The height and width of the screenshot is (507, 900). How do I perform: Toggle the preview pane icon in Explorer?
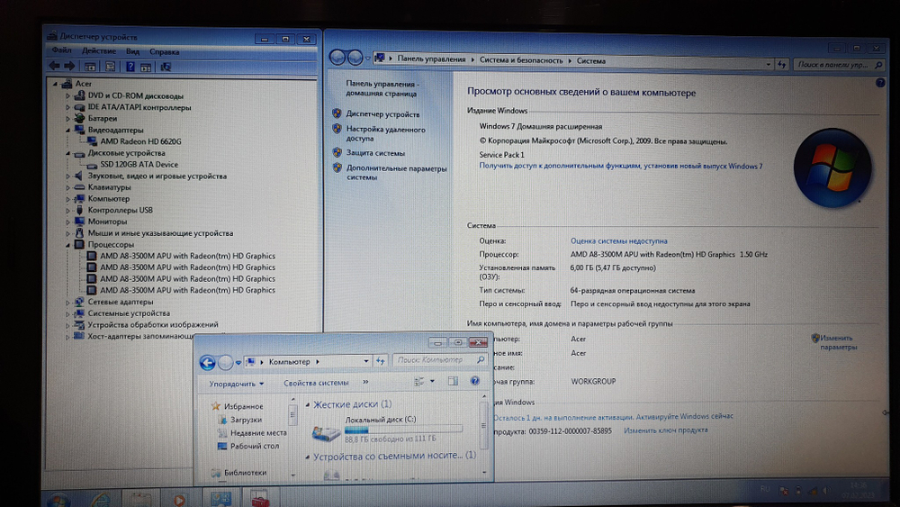click(453, 381)
